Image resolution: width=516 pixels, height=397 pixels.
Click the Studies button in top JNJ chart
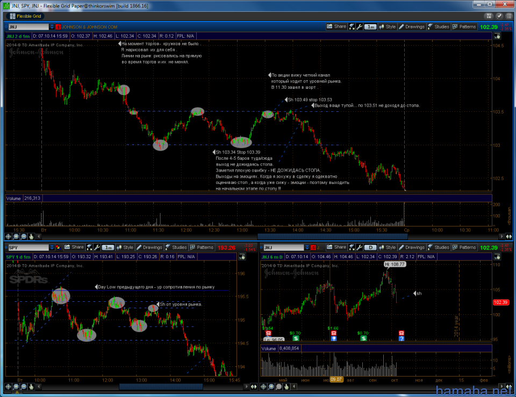click(x=438, y=27)
